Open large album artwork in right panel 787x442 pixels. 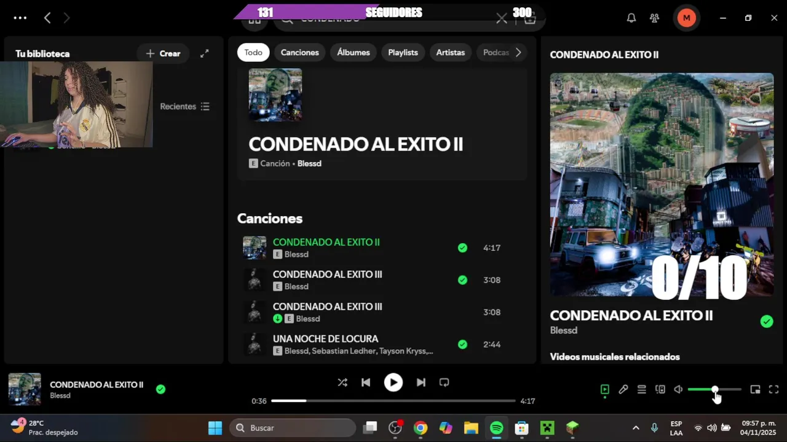[662, 185]
